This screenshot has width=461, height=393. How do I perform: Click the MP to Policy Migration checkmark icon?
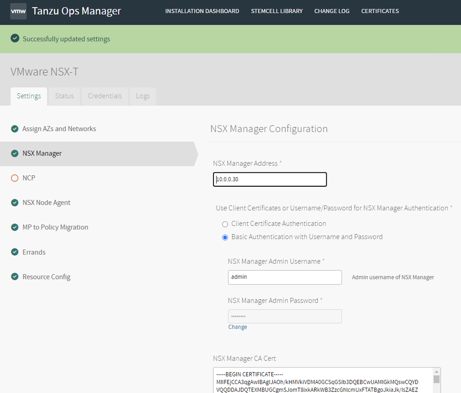click(x=15, y=227)
